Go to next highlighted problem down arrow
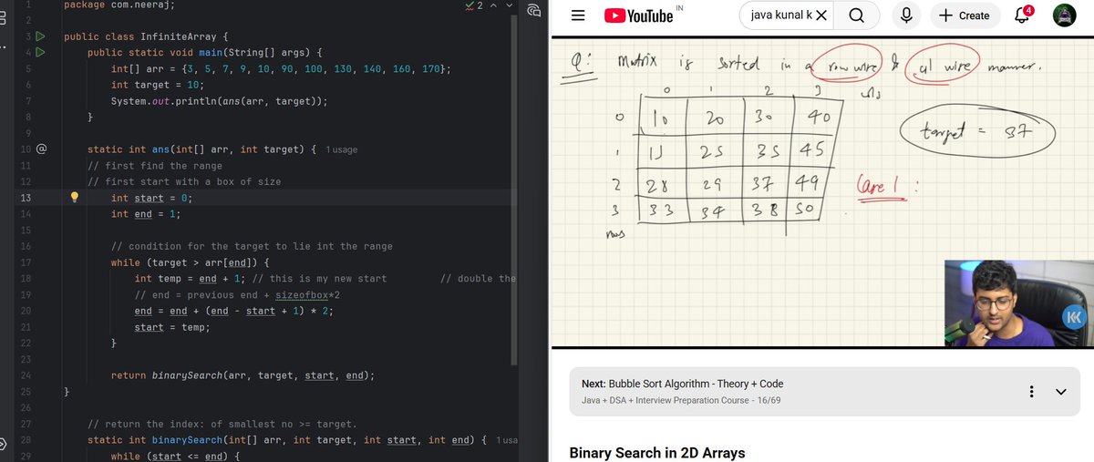The image size is (1094, 462). pyautogui.click(x=511, y=5)
